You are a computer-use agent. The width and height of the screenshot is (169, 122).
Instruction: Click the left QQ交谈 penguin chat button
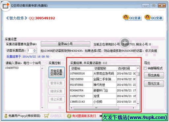click(x=132, y=18)
